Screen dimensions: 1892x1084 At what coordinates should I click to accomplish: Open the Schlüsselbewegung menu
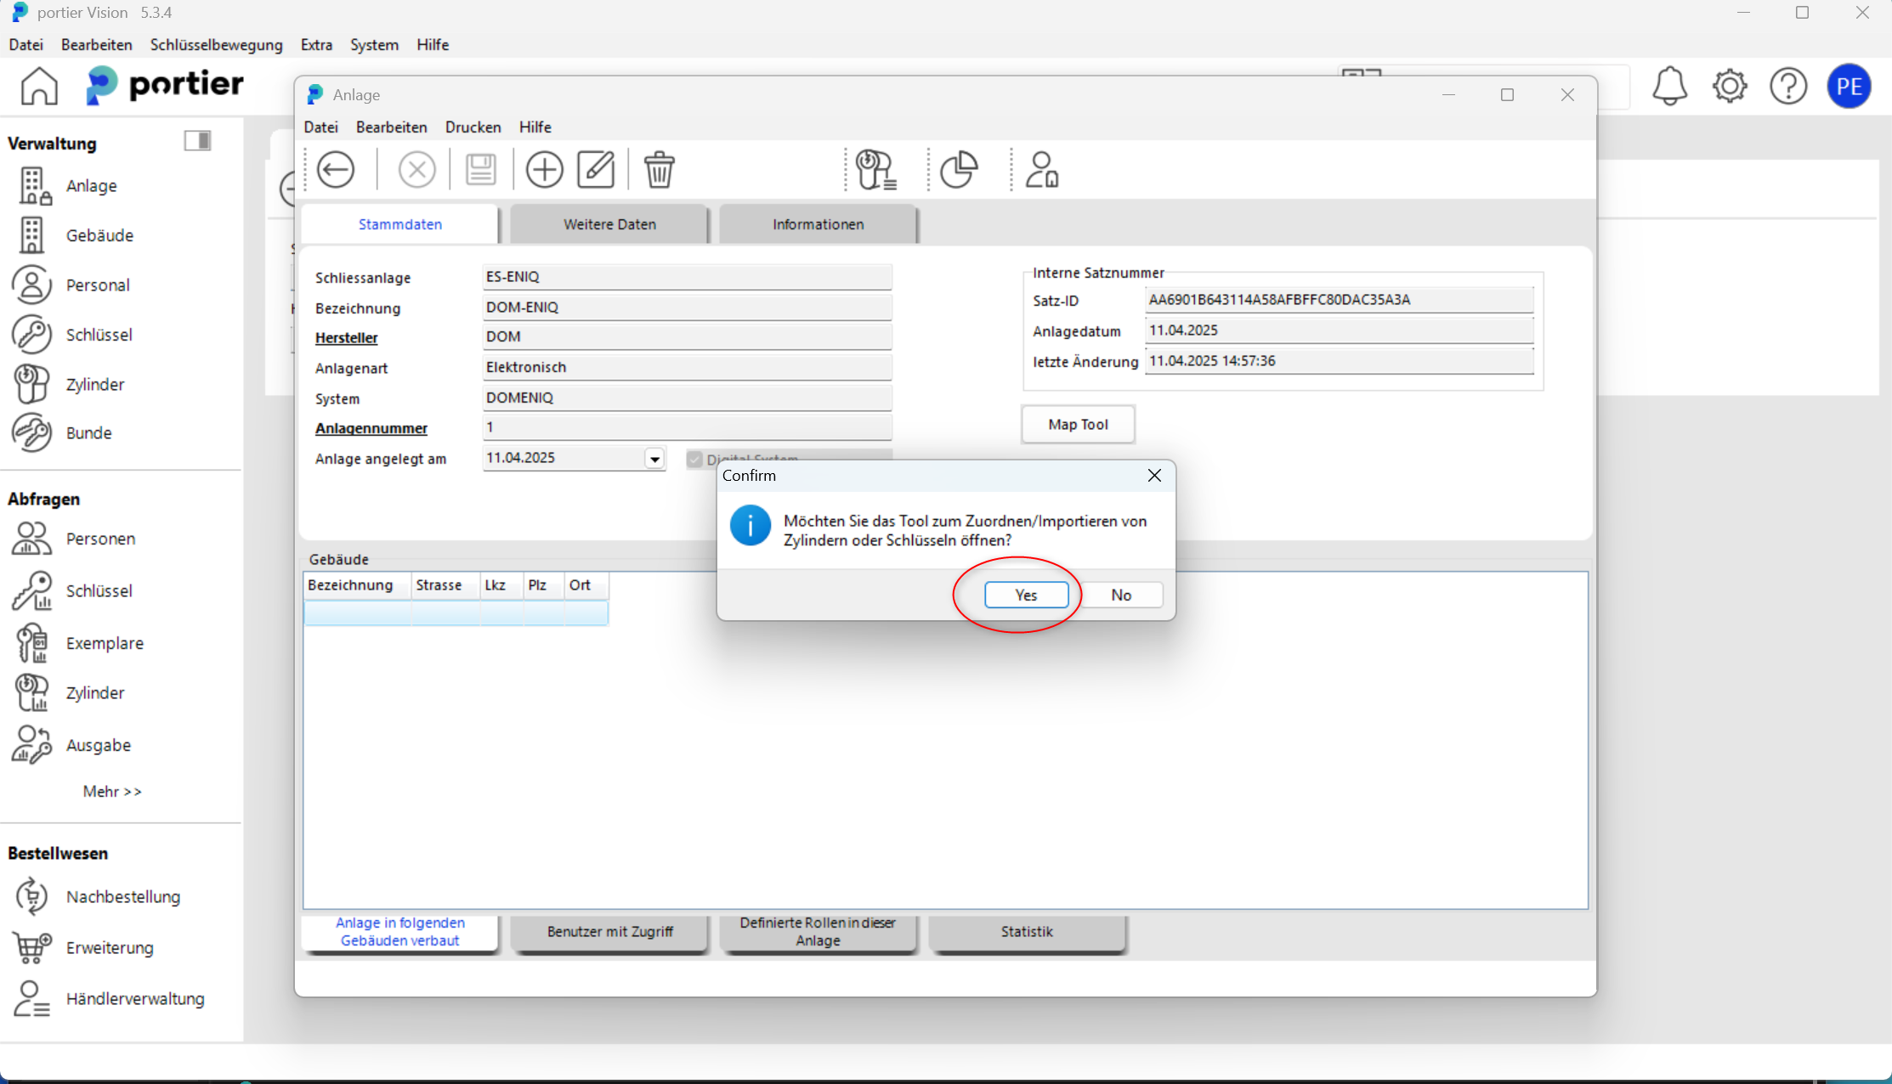pyautogui.click(x=216, y=44)
